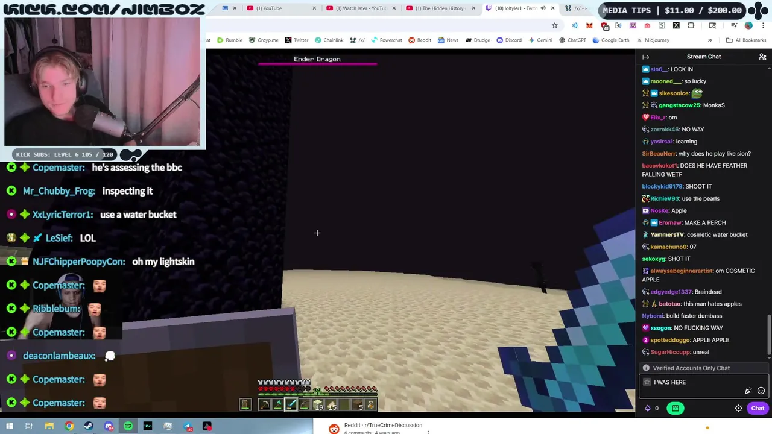This screenshot has width=772, height=434.
Task: Open the Drudge bookmark
Action: (477, 40)
